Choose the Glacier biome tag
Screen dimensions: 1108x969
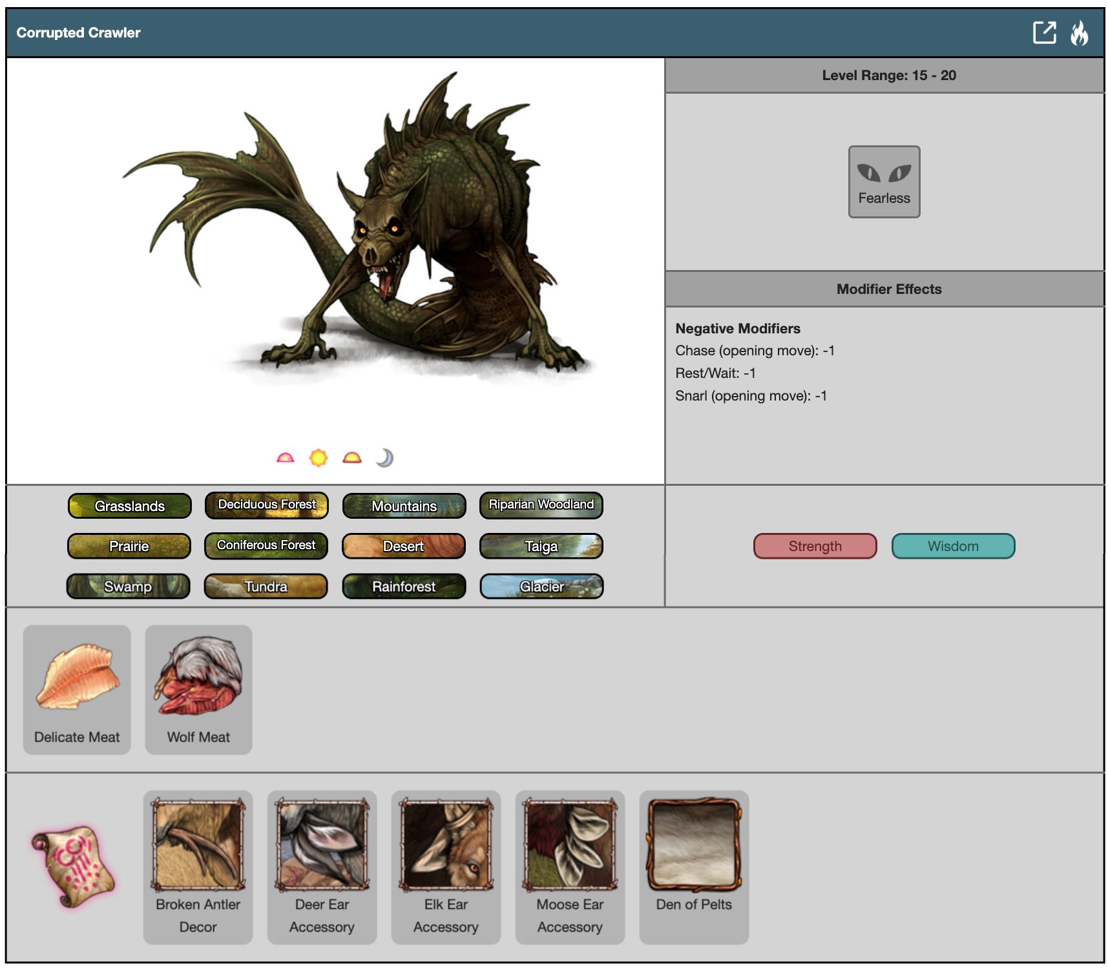click(541, 587)
